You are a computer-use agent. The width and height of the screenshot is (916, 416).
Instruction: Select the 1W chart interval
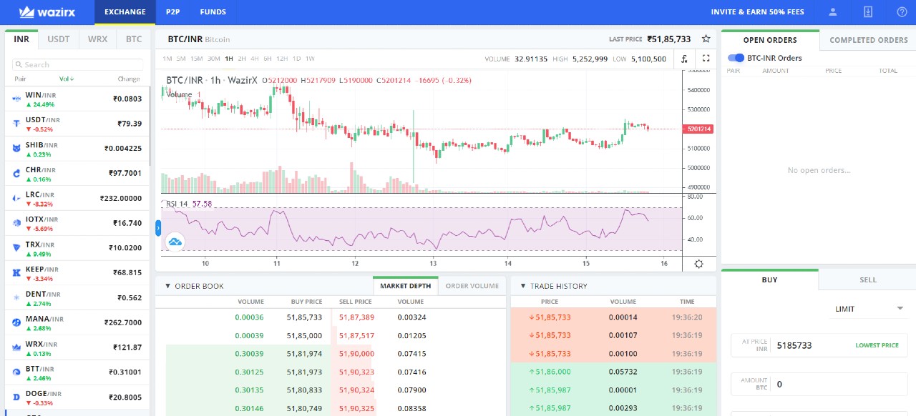(x=310, y=59)
